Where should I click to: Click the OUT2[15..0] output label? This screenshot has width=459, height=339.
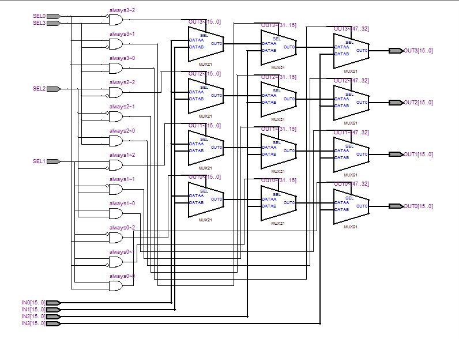point(418,103)
